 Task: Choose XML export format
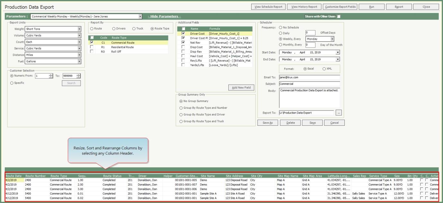pos(324,69)
